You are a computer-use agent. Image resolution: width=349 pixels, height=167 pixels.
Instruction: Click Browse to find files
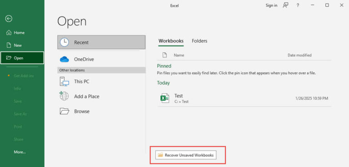click(x=101, y=111)
